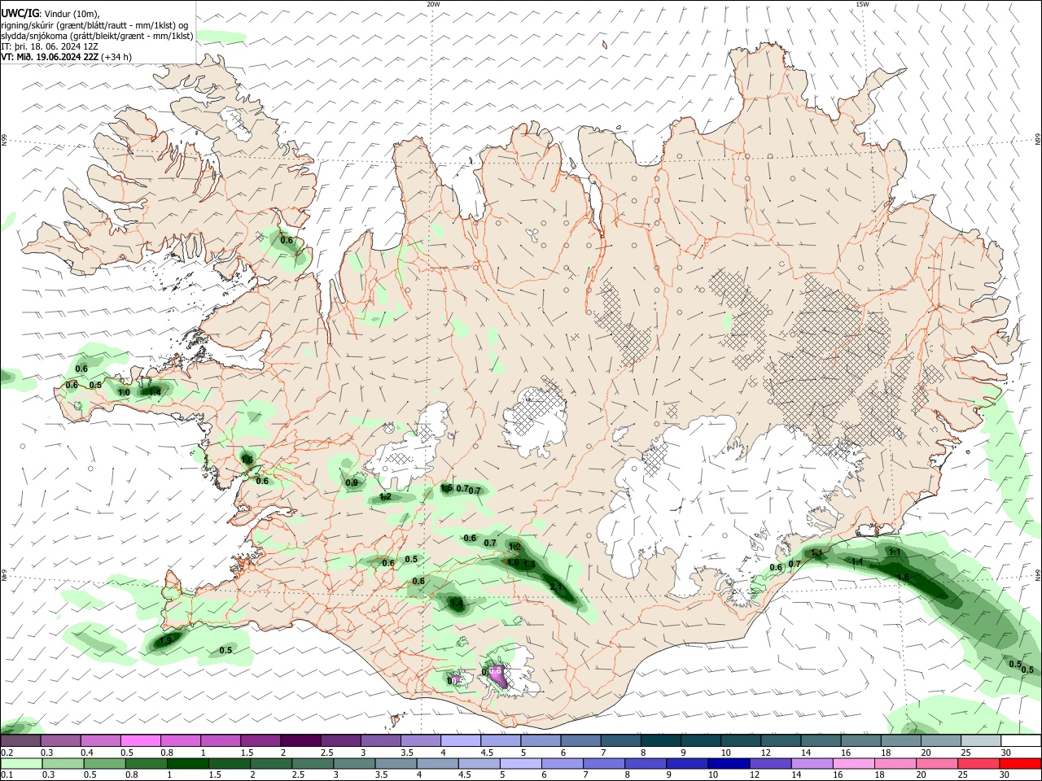
Task: Click the bright pink 0.5 to 0.8 snow swatch
Action: (140, 741)
